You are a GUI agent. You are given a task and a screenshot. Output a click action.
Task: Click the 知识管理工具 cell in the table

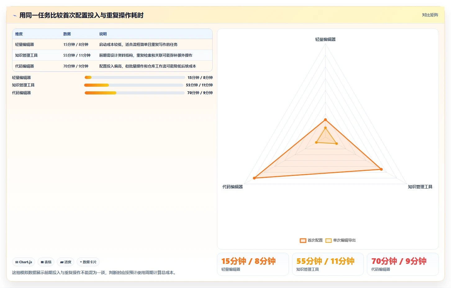[26, 55]
